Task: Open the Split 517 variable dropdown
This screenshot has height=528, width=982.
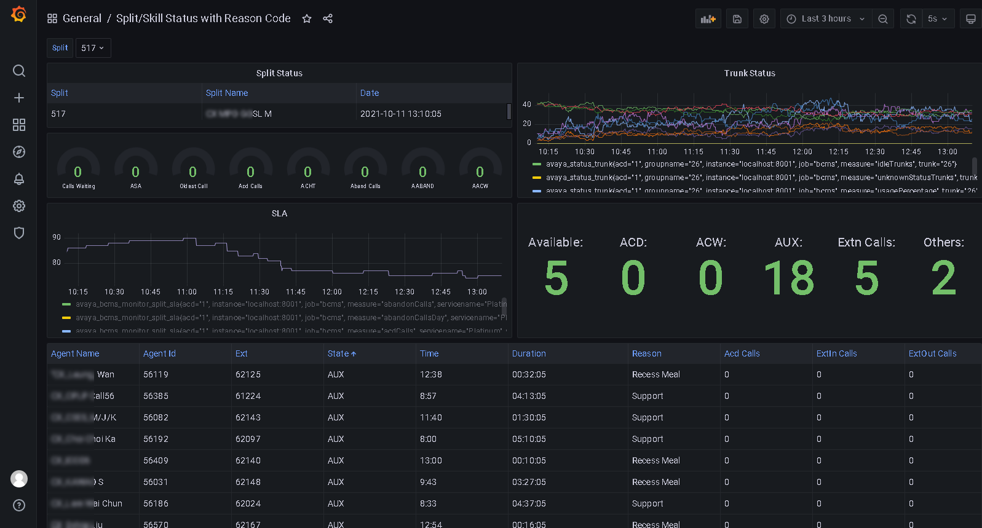Action: 93,48
